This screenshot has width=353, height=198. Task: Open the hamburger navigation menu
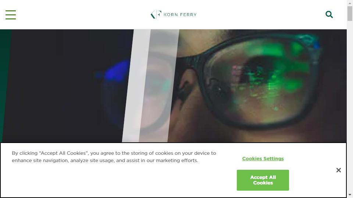[x=11, y=15]
